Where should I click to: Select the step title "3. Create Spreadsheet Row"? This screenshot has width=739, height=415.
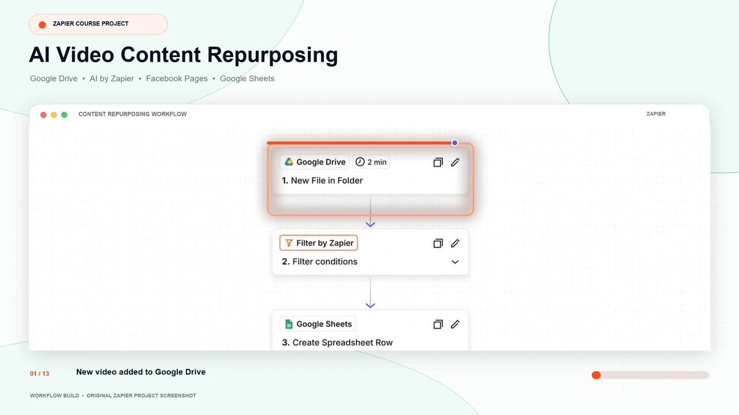337,342
